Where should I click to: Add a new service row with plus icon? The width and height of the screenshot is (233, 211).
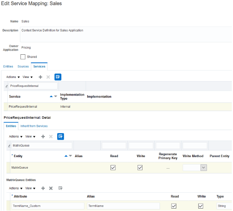[x=40, y=77]
